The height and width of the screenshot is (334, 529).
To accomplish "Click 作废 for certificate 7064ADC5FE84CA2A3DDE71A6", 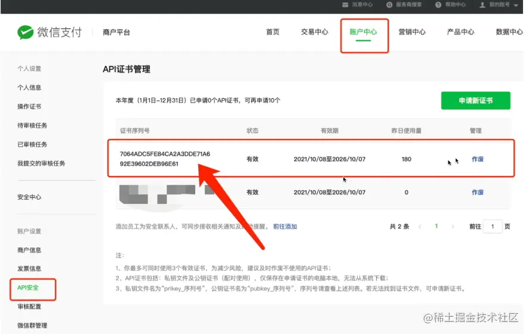I will 477,159.
